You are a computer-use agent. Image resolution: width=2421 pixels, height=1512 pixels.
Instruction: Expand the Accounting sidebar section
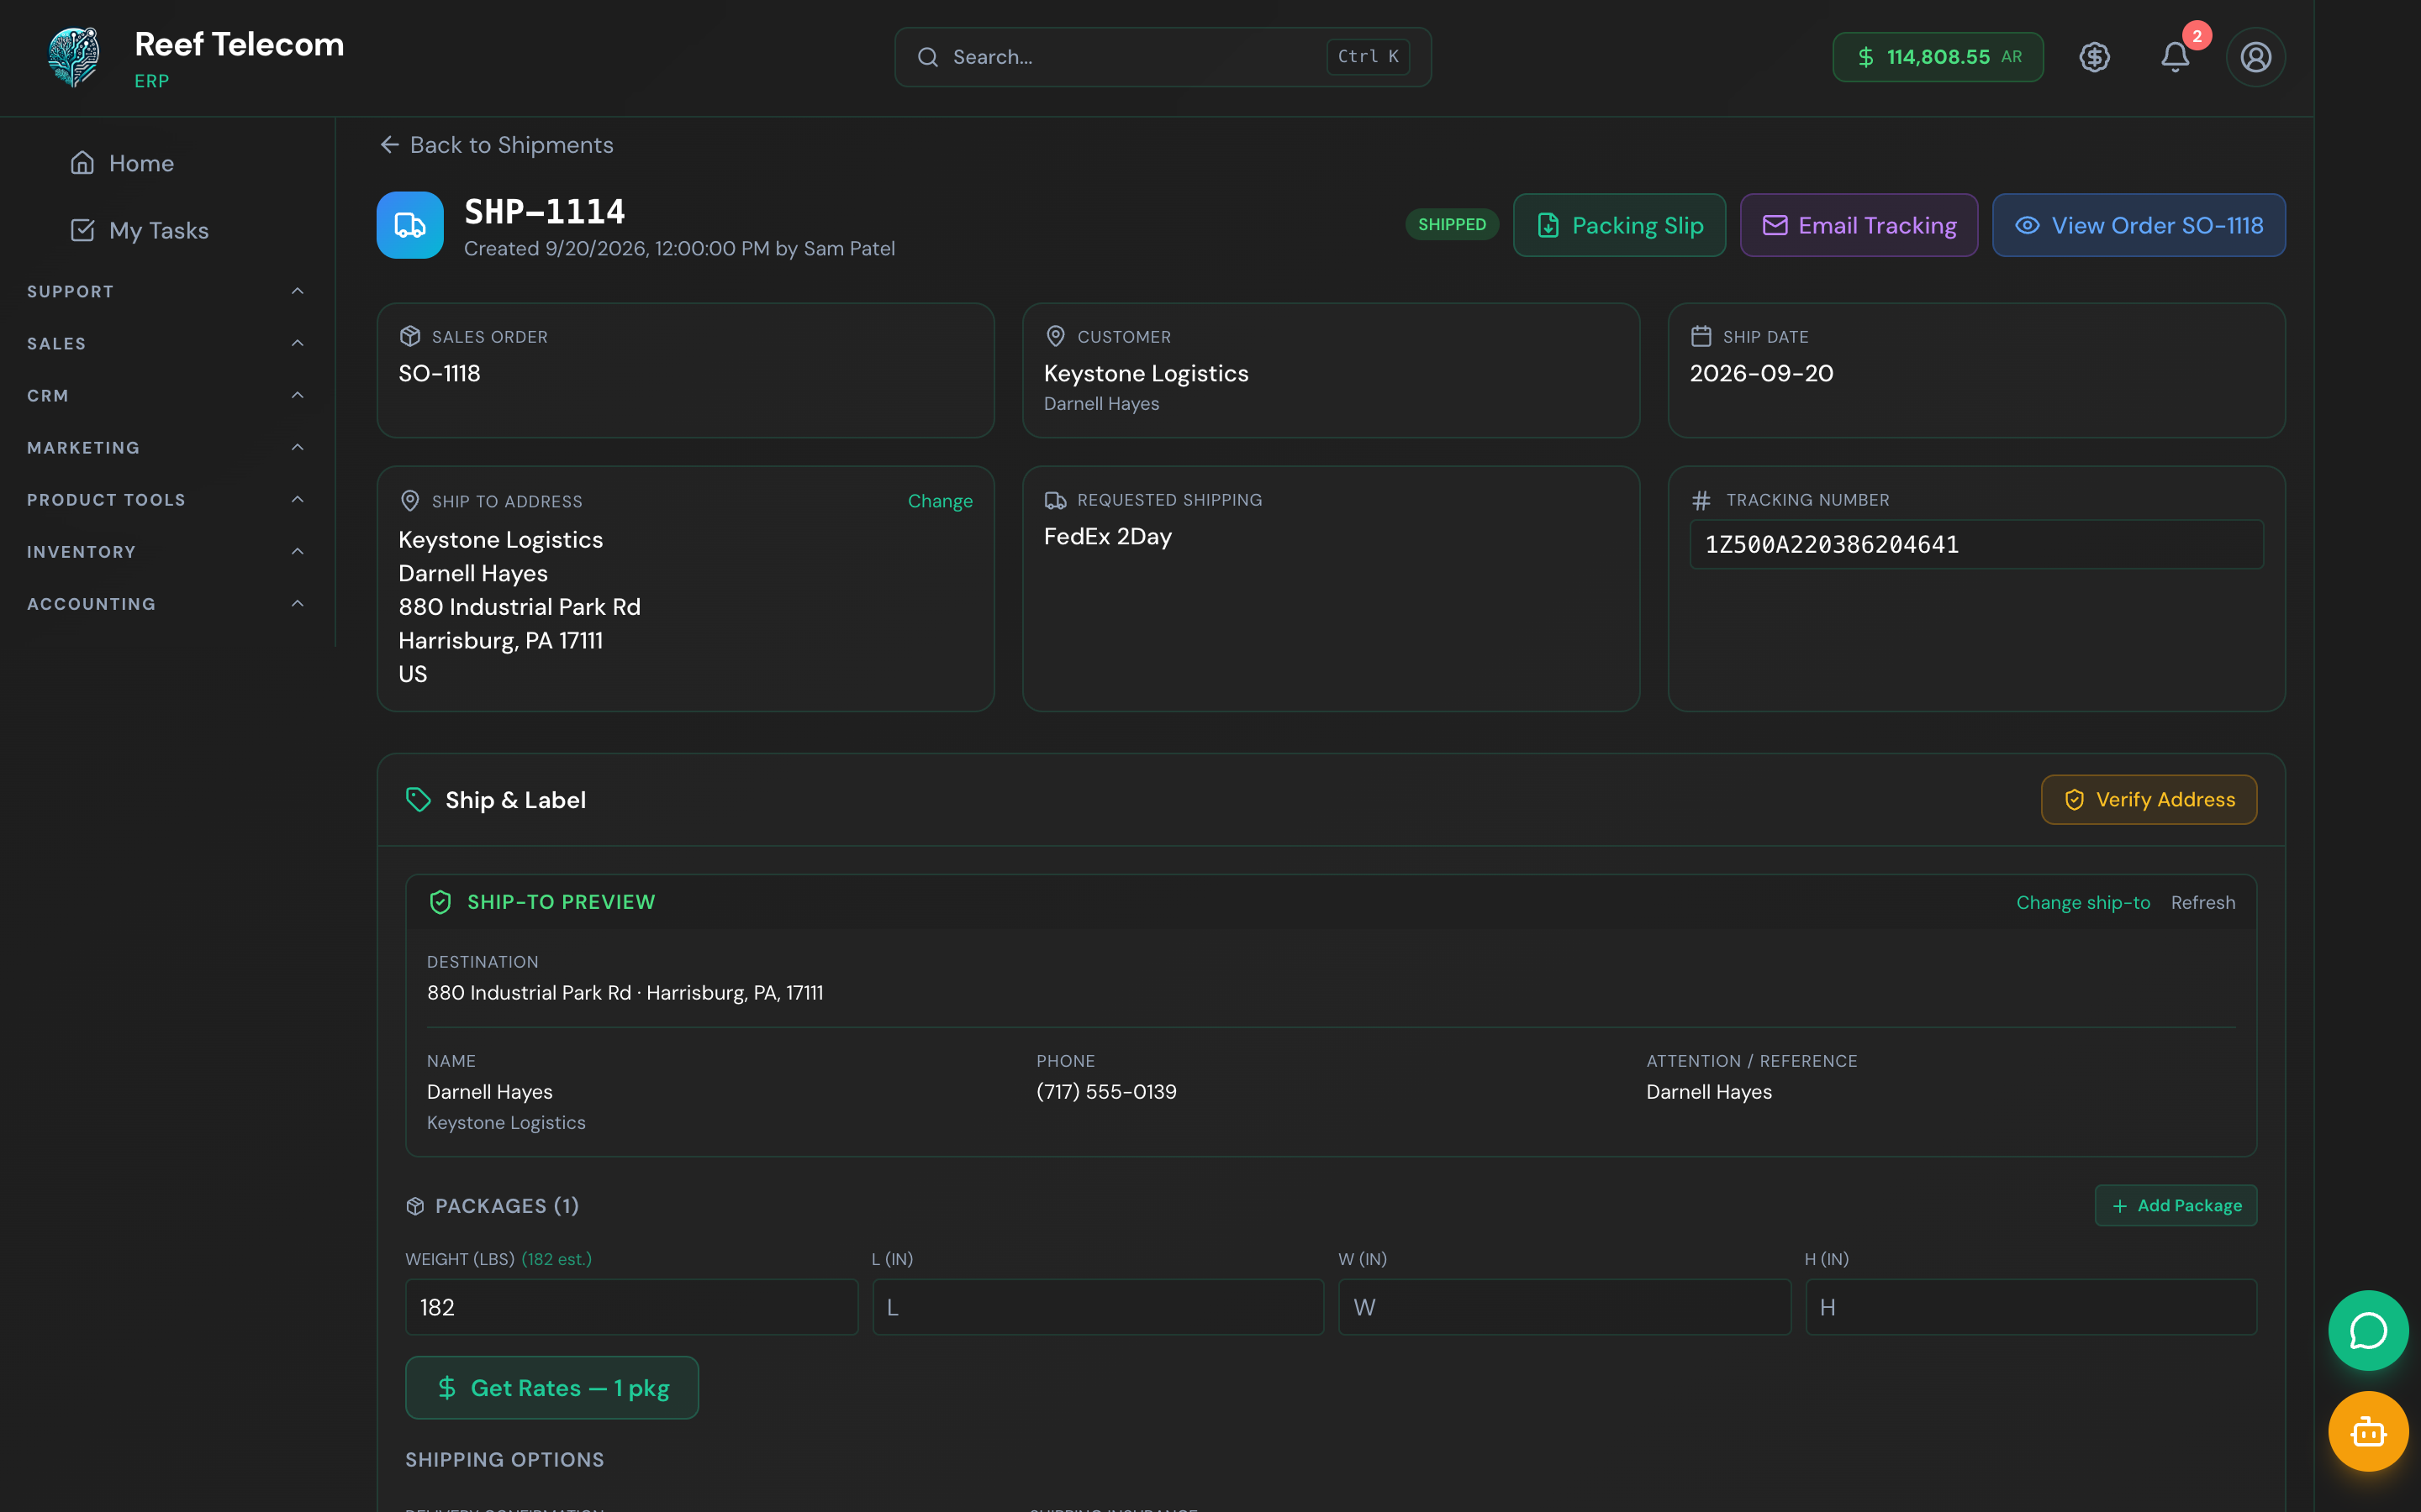click(166, 603)
